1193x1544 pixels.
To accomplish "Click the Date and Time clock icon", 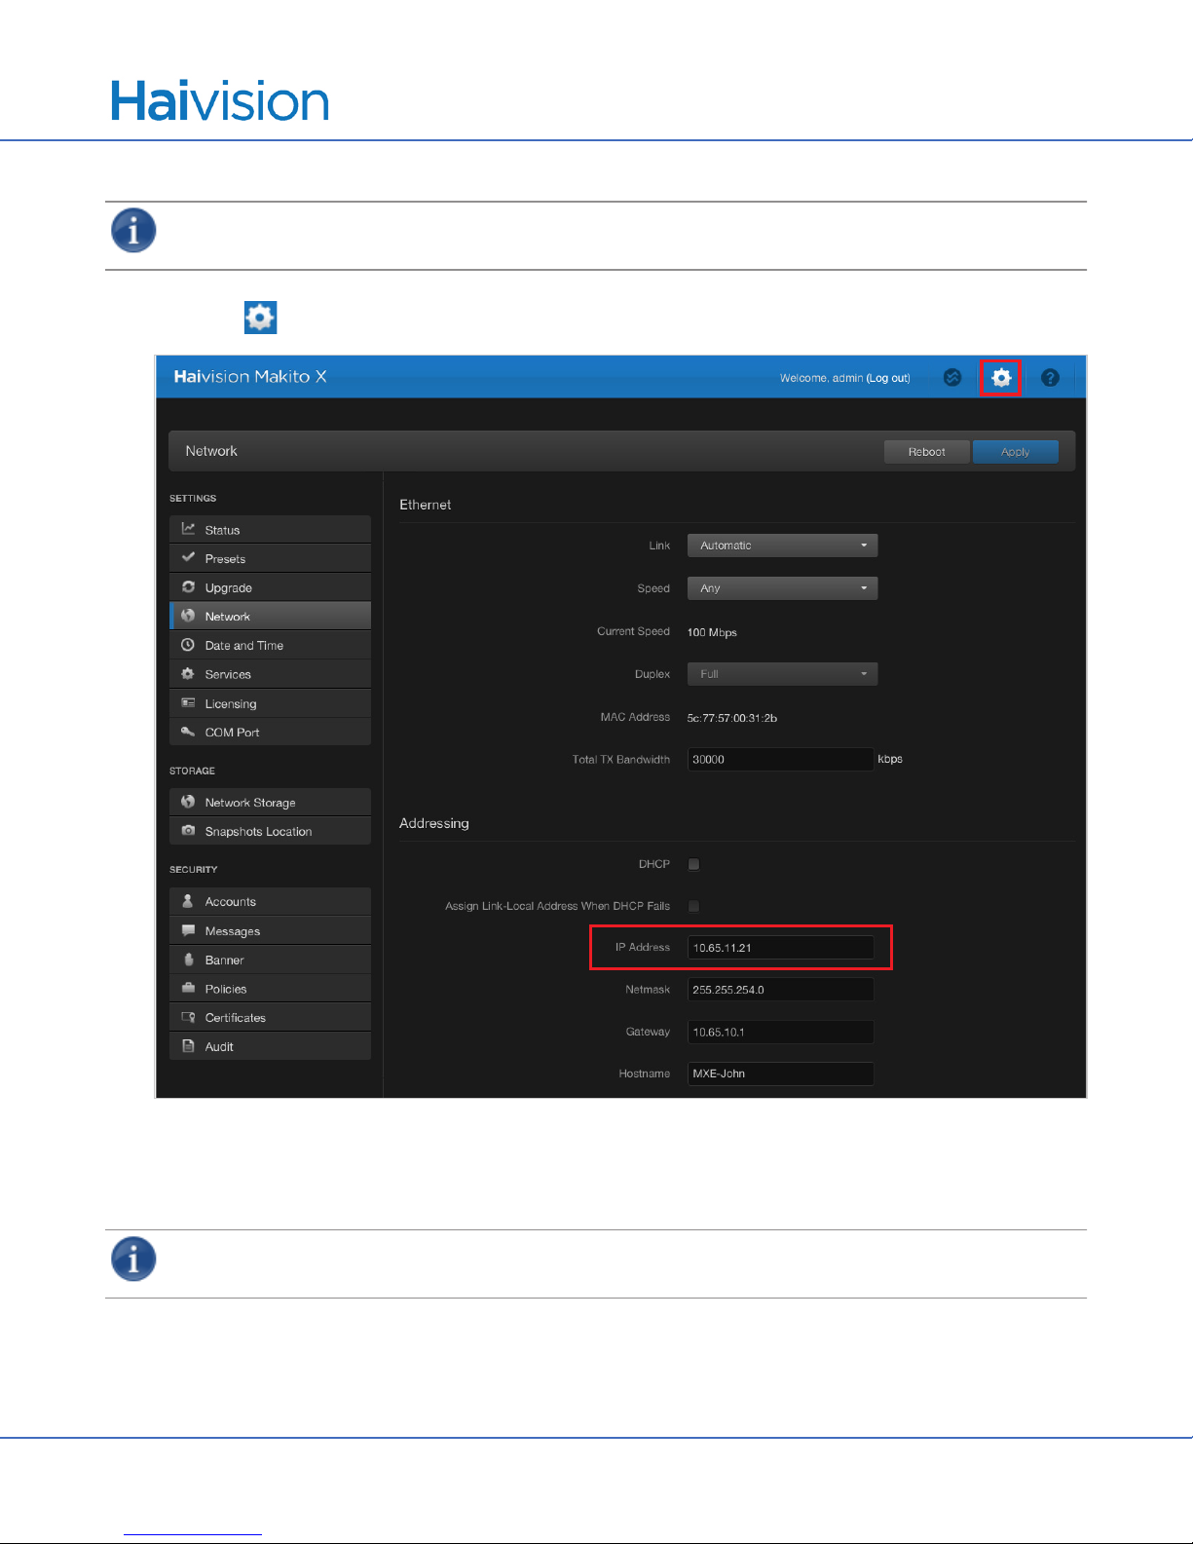I will (188, 645).
